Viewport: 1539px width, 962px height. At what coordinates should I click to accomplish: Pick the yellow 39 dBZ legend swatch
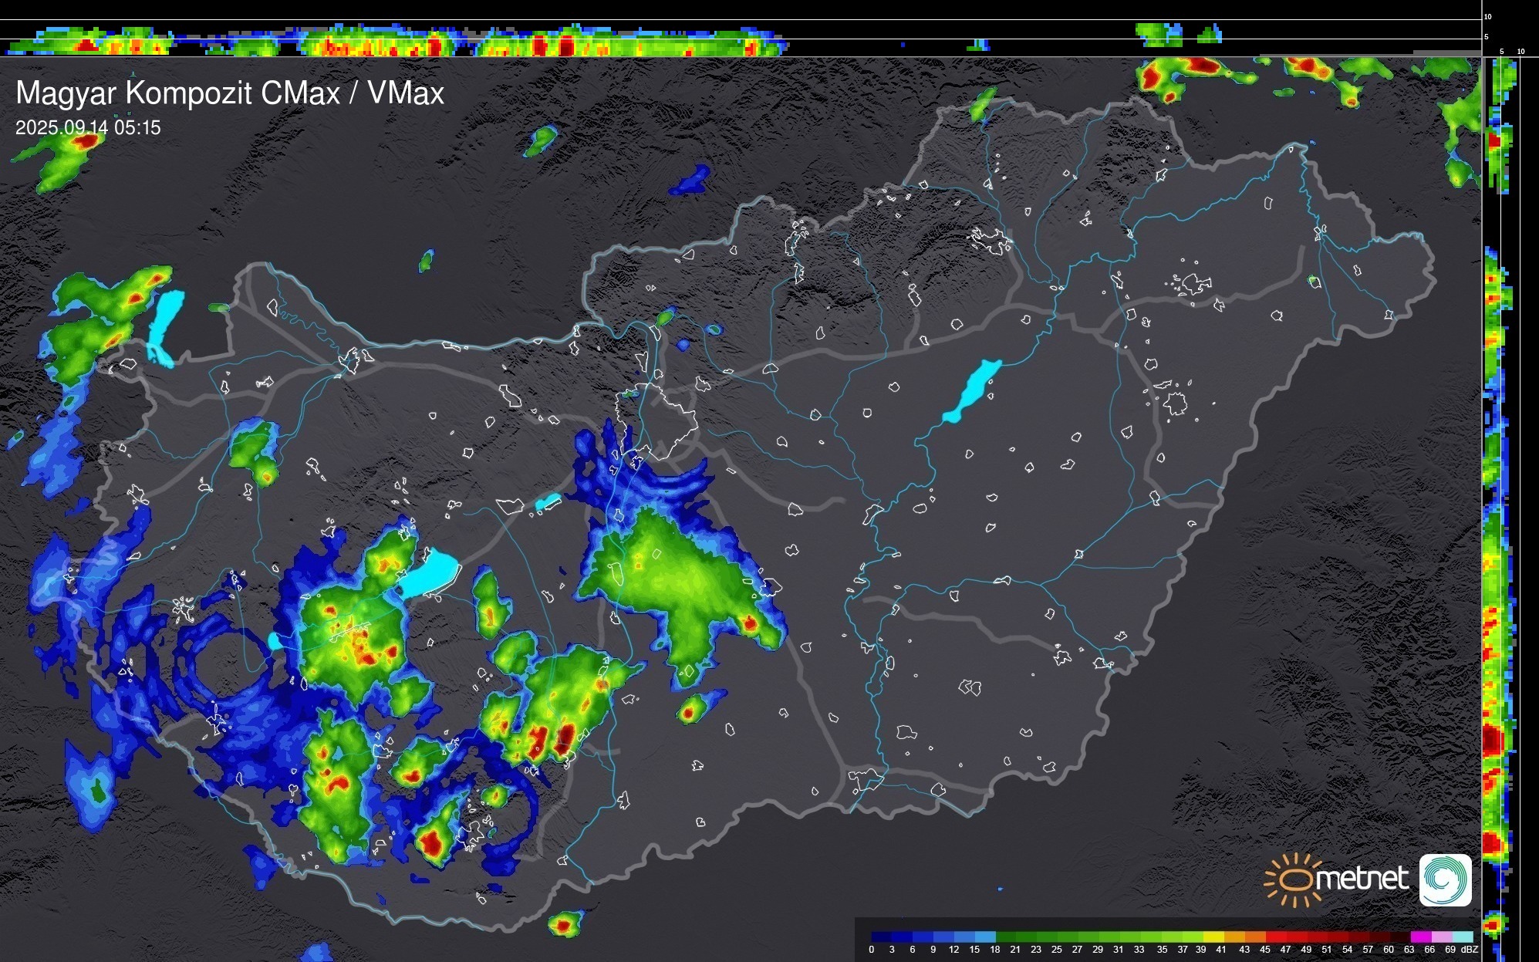[x=1213, y=937]
